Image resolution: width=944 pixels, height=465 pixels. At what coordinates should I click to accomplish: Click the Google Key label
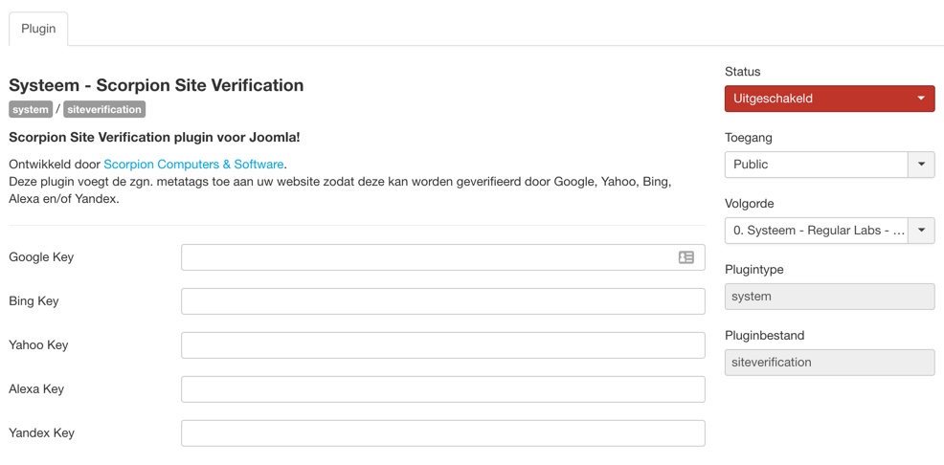tap(41, 257)
